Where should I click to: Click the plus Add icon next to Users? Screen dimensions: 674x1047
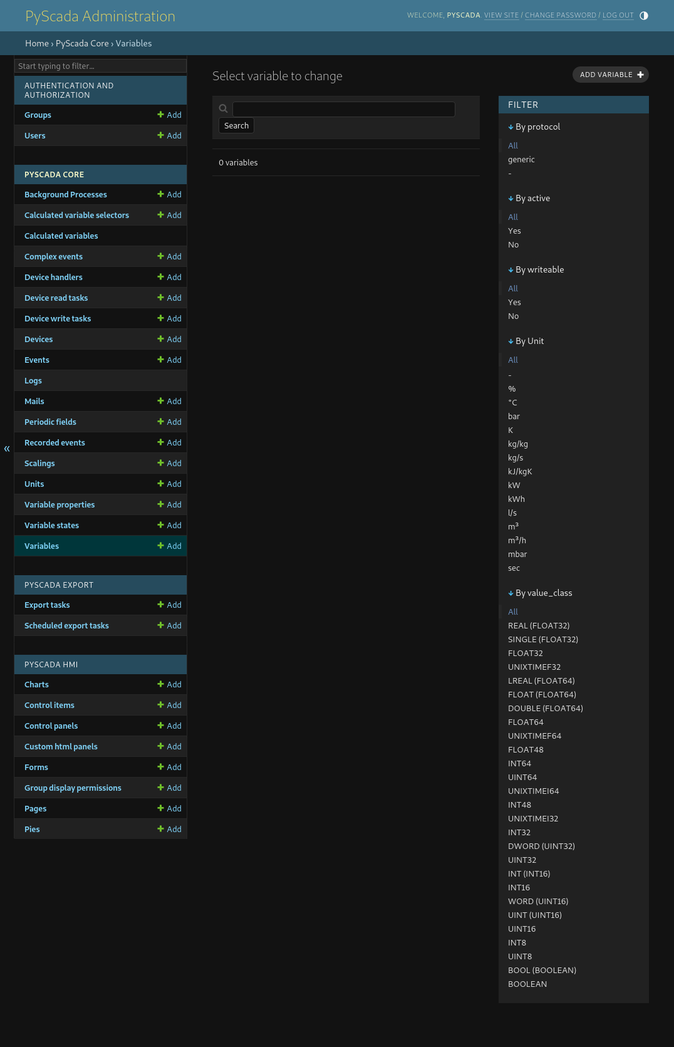tap(169, 135)
